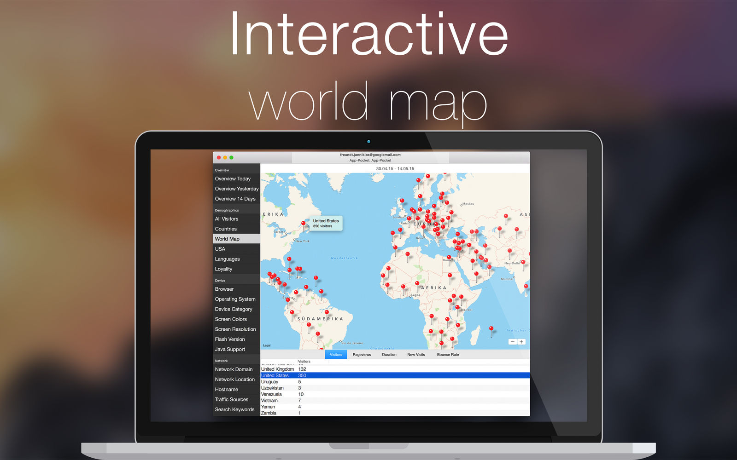Open the Operating System report
The width and height of the screenshot is (737, 460).
pyautogui.click(x=235, y=299)
